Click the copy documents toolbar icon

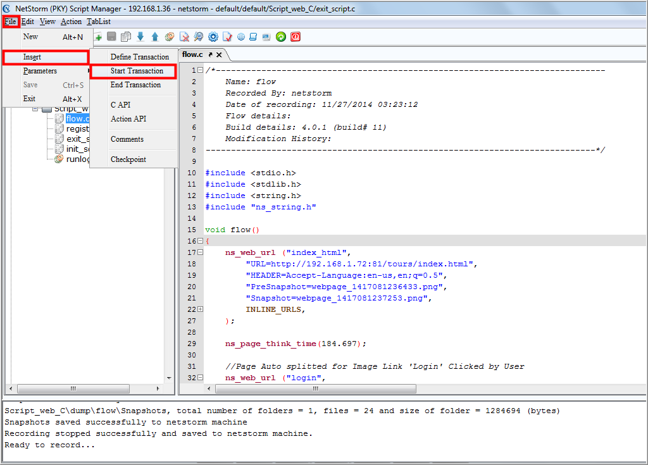[x=126, y=37]
